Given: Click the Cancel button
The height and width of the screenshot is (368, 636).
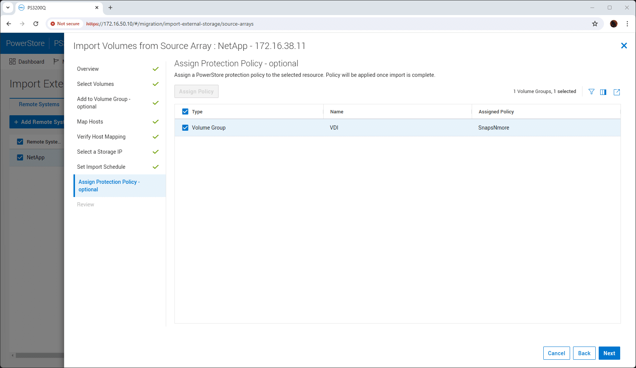Looking at the screenshot, I should coord(556,353).
